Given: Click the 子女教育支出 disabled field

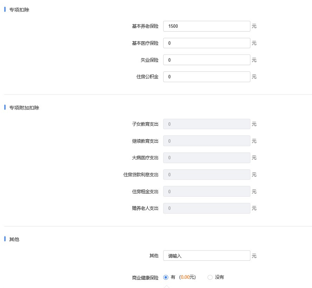Looking at the screenshot, I should (207, 124).
